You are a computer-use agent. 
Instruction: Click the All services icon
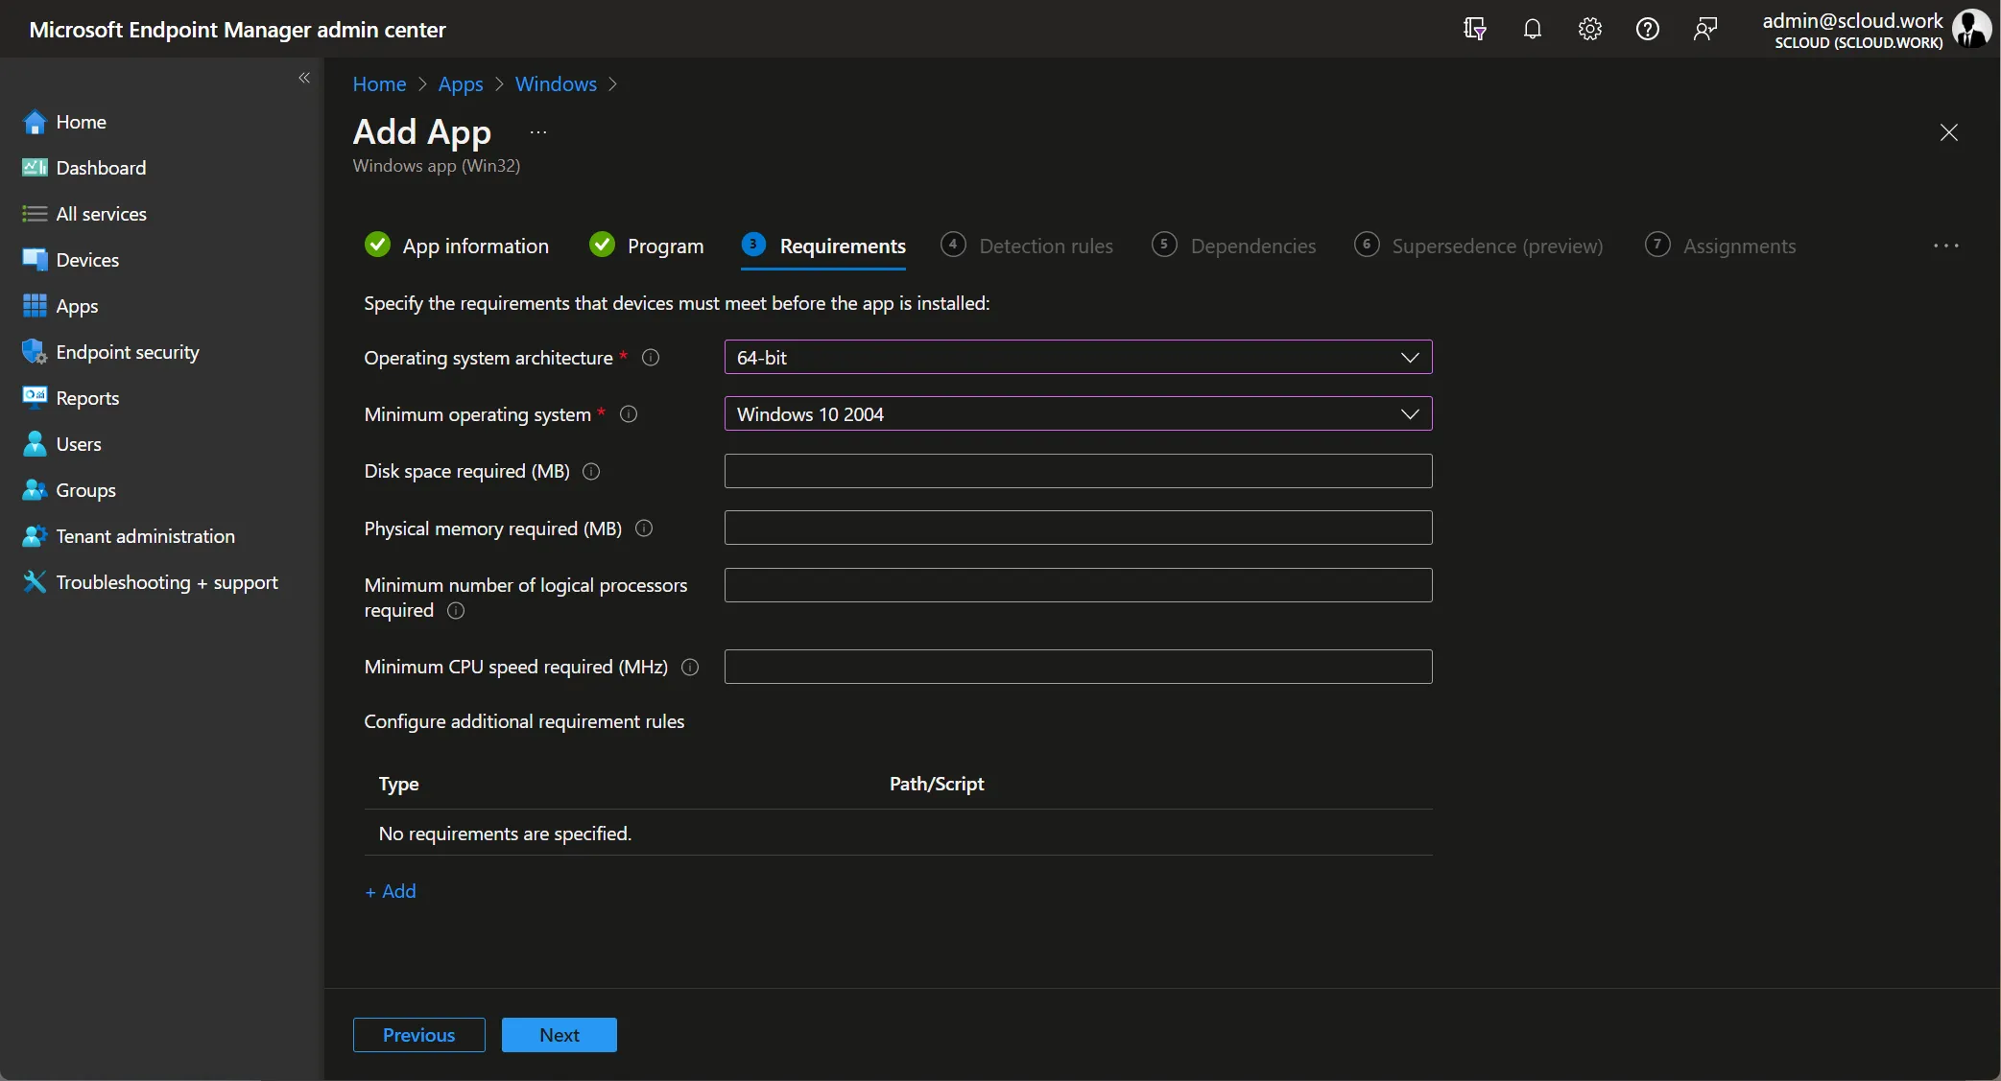click(35, 214)
